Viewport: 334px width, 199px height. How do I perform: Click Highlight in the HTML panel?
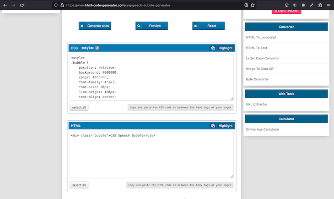pos(225,125)
